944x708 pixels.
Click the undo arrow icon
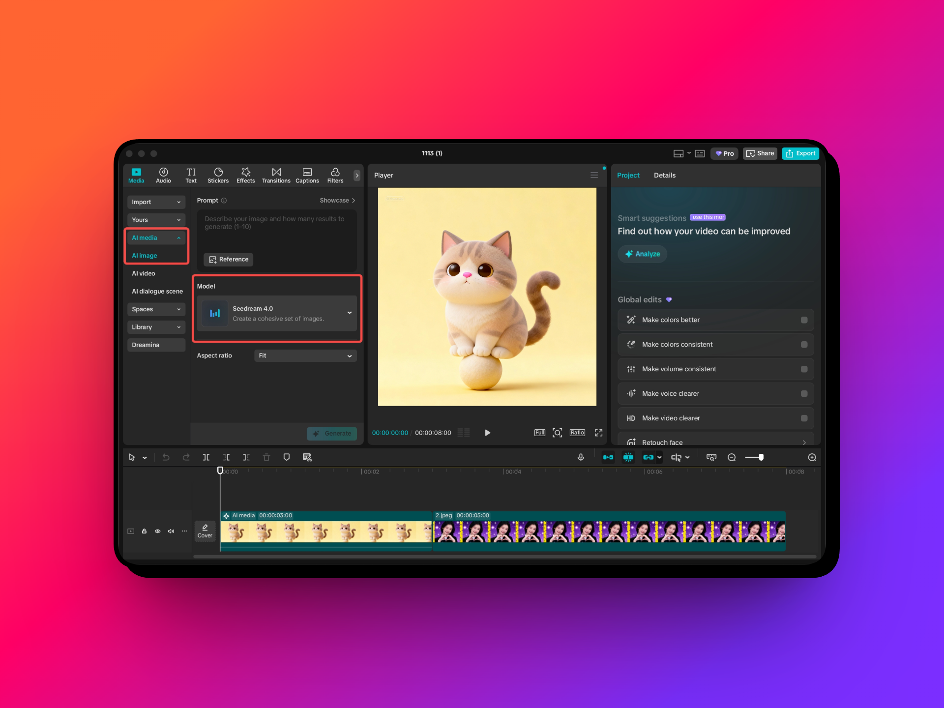(x=166, y=457)
